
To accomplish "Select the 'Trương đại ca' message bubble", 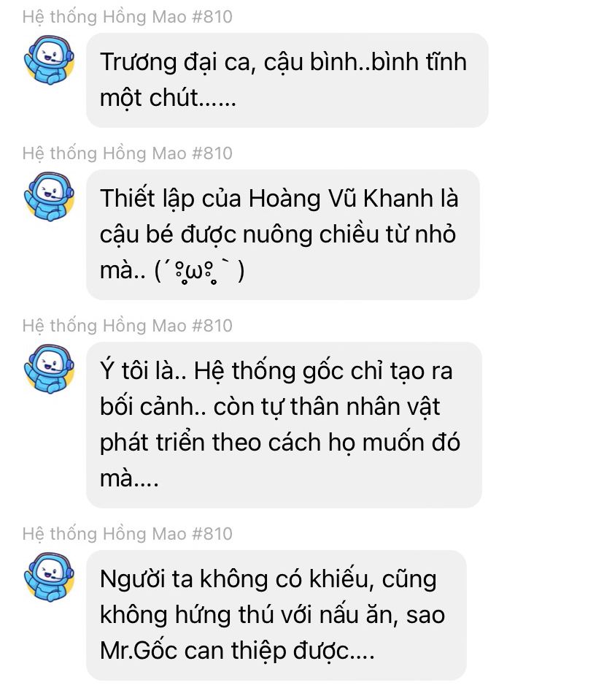I will (x=287, y=80).
